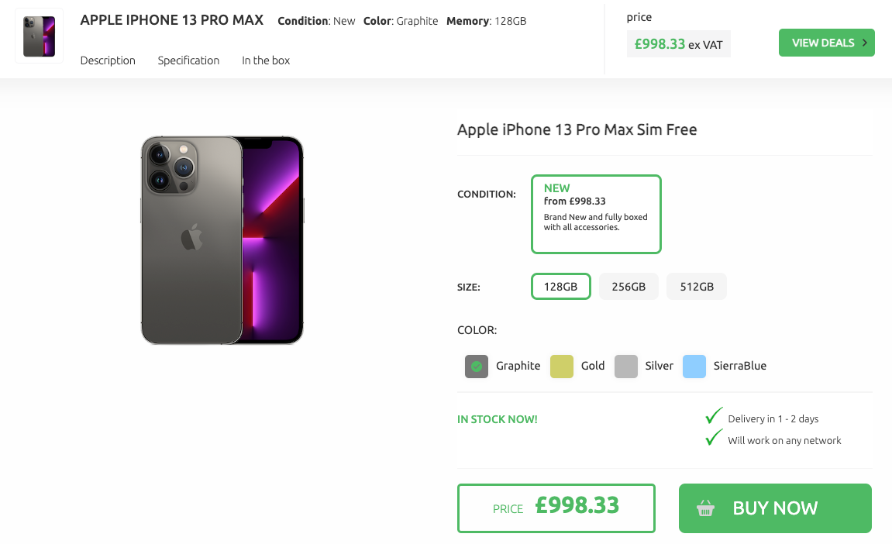Open the Description tab
892x544 pixels.
click(108, 60)
